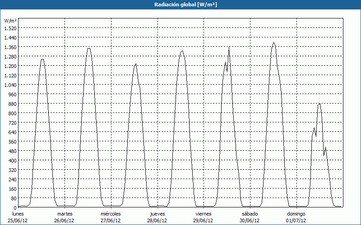Select the 'sábado' day label
Image resolution: width=361 pixels, height=225 pixels.
tap(250, 214)
